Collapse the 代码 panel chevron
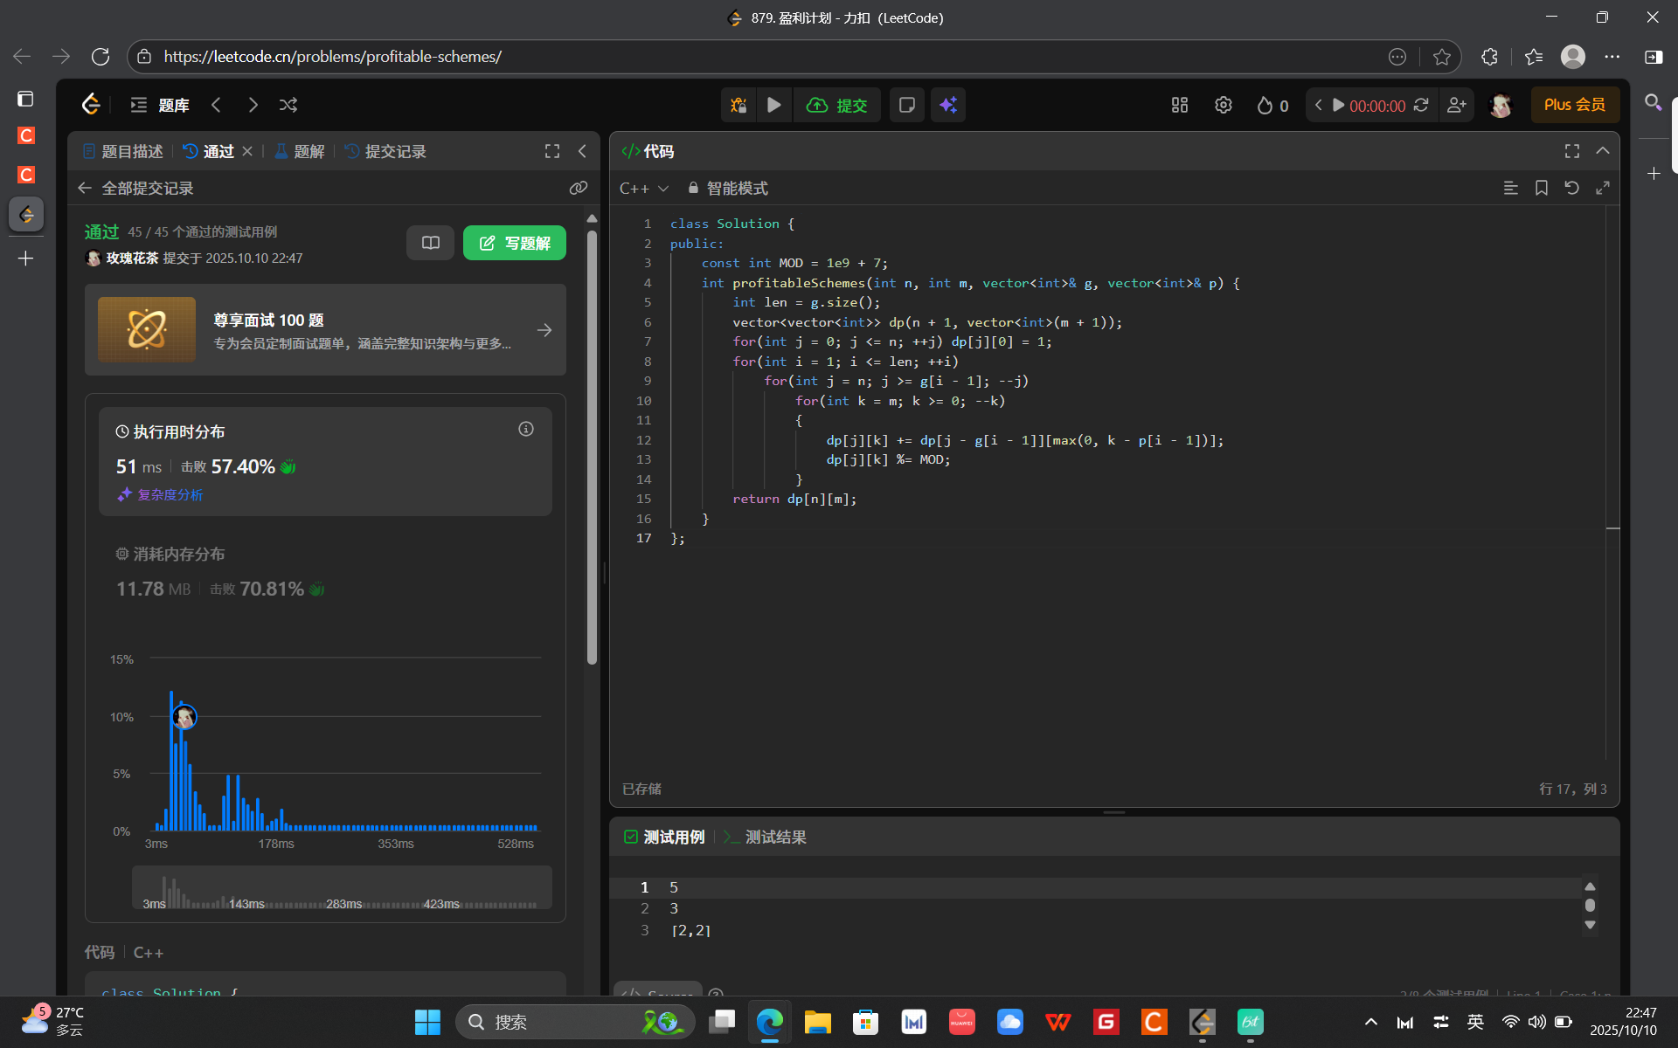The height and width of the screenshot is (1048, 1678). (x=1602, y=151)
